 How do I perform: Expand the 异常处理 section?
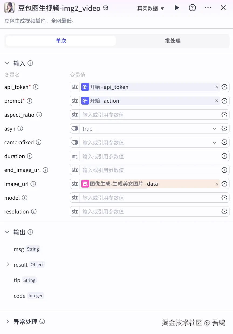pos(8,322)
